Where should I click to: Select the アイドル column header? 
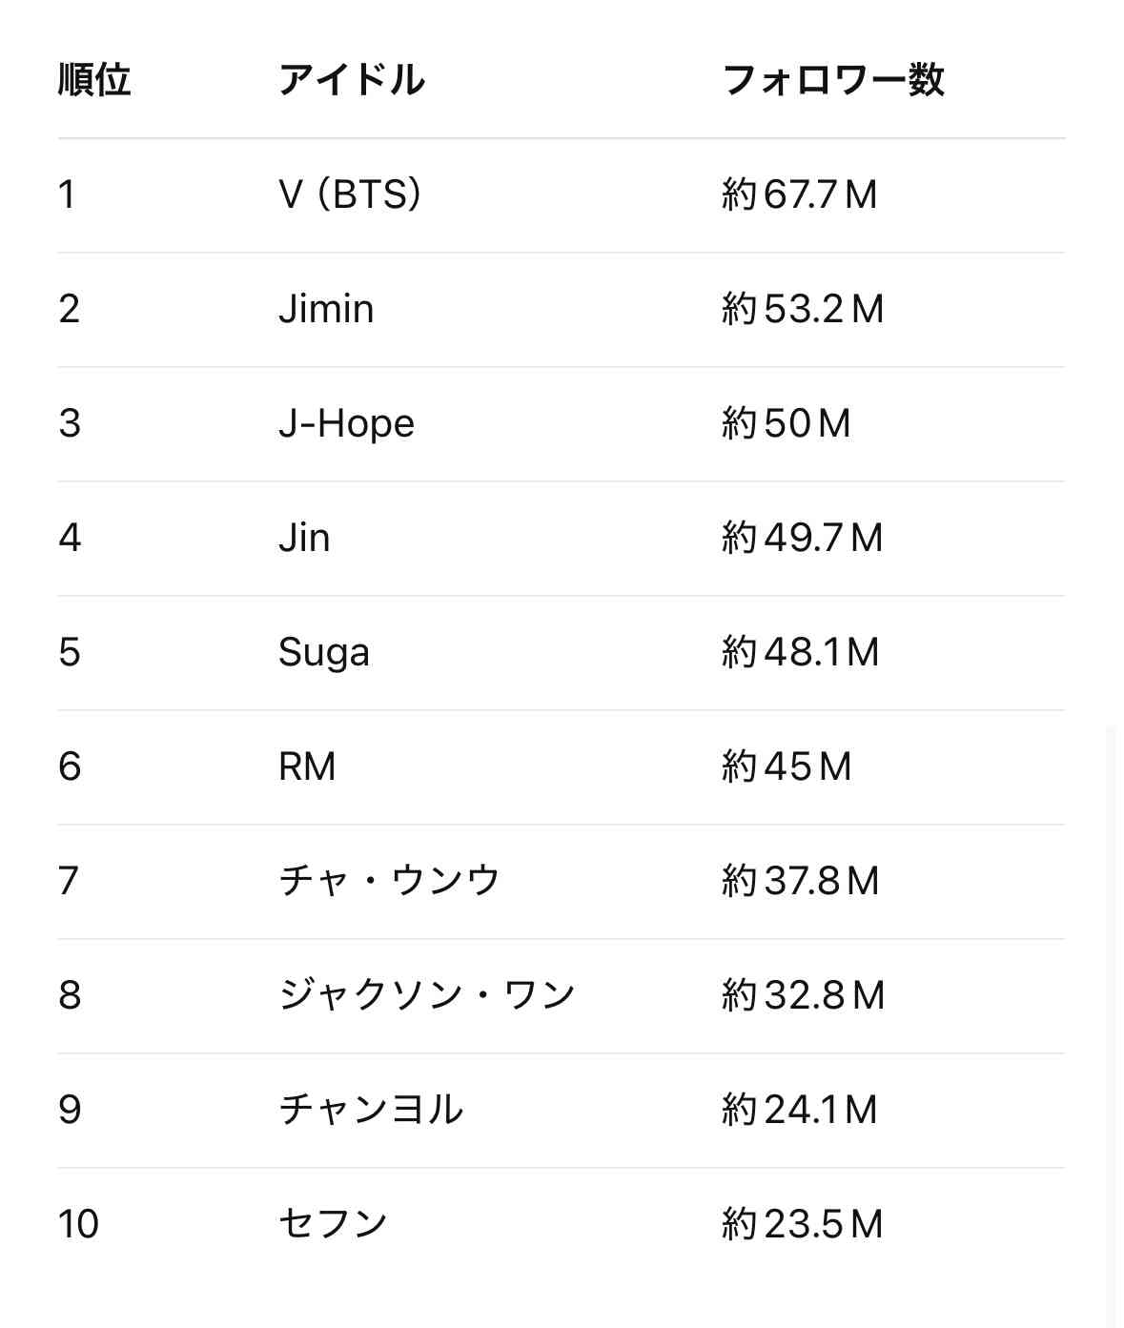coord(352,80)
